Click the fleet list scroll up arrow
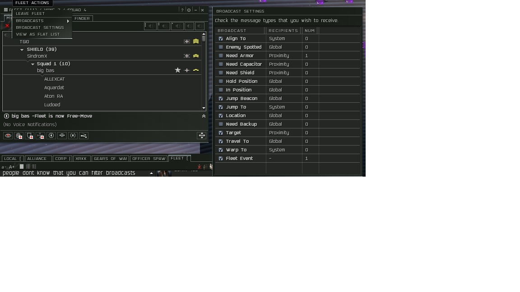This screenshot has width=520, height=292. click(x=204, y=34)
